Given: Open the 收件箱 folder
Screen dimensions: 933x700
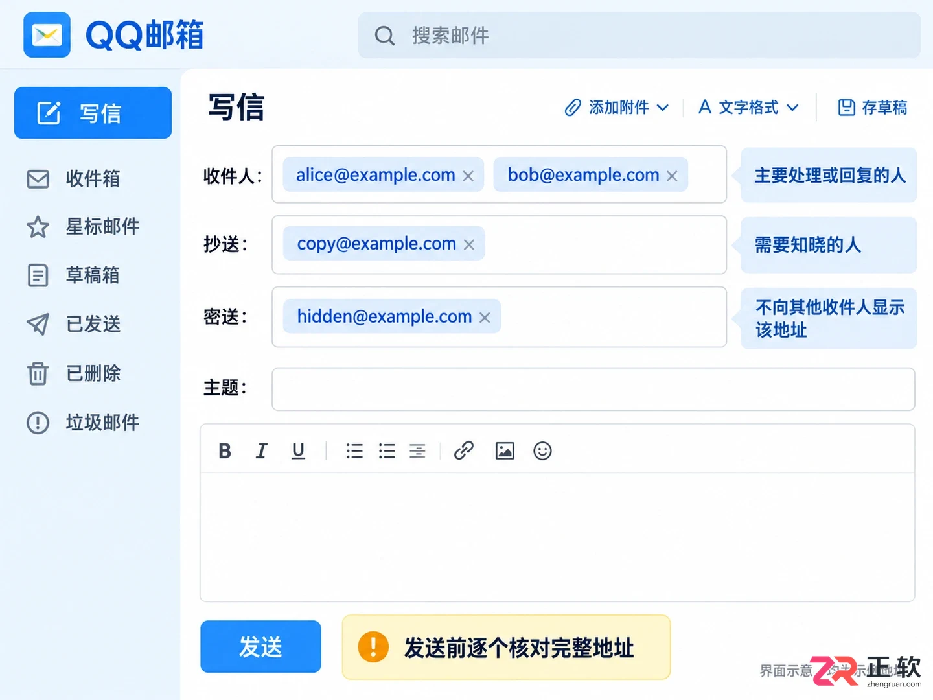Looking at the screenshot, I should tap(73, 179).
